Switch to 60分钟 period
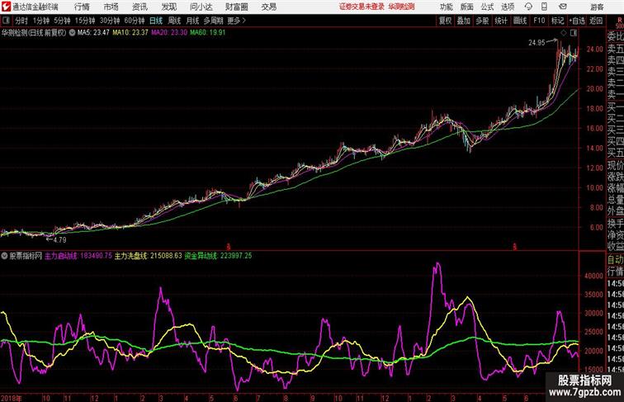This screenshot has height=402, width=624. tap(135, 21)
